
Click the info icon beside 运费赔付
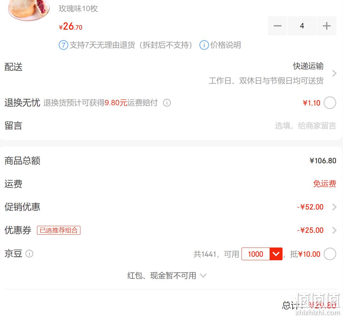pos(167,103)
